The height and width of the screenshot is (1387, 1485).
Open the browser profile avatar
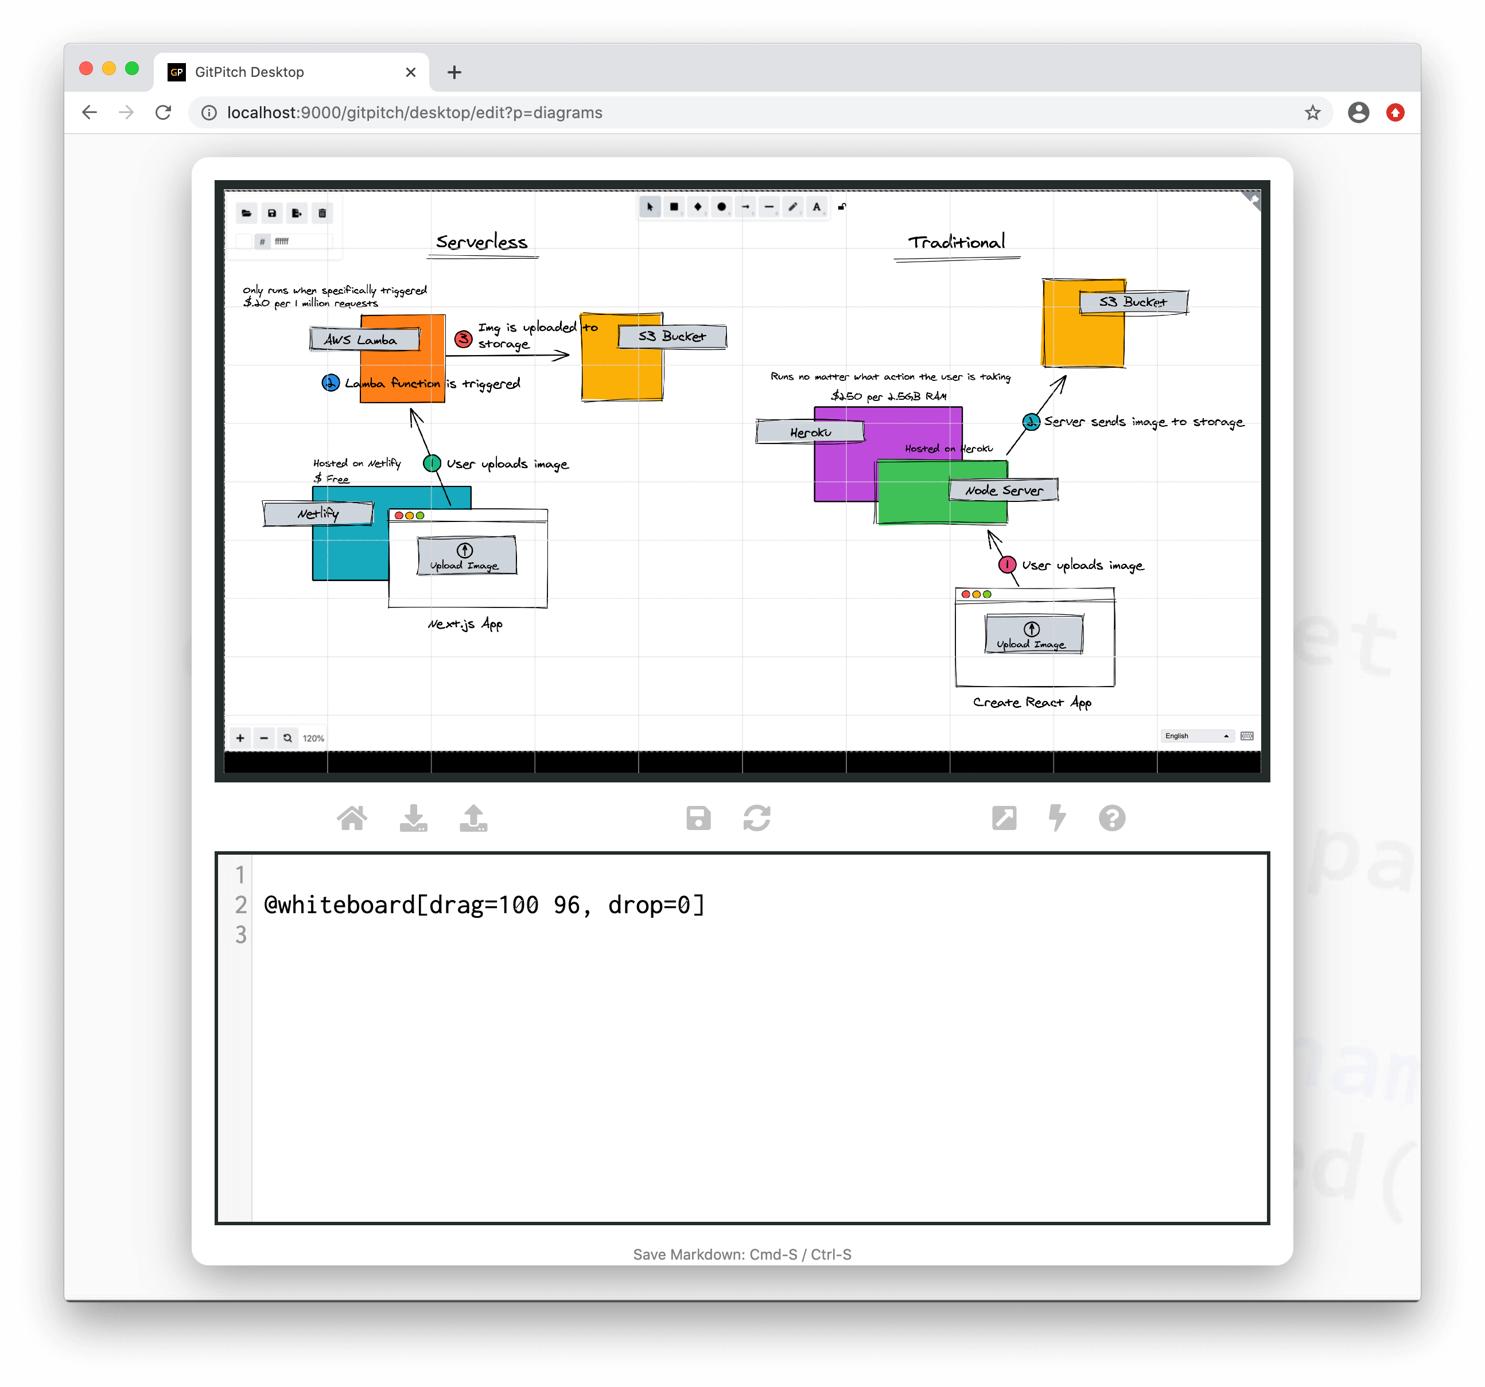tap(1359, 113)
